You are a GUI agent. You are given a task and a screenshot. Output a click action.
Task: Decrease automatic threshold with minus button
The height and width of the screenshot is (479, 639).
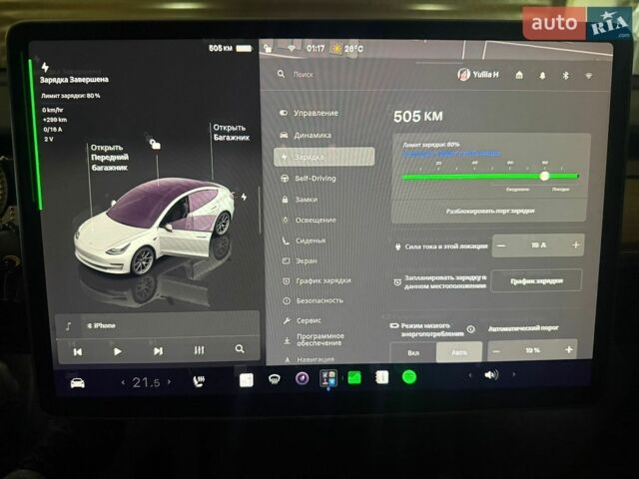496,350
